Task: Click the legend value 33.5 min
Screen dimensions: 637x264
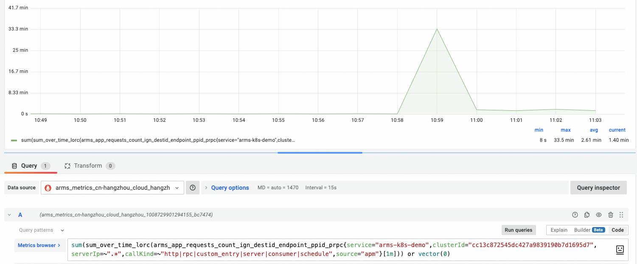Action: pyautogui.click(x=564, y=140)
